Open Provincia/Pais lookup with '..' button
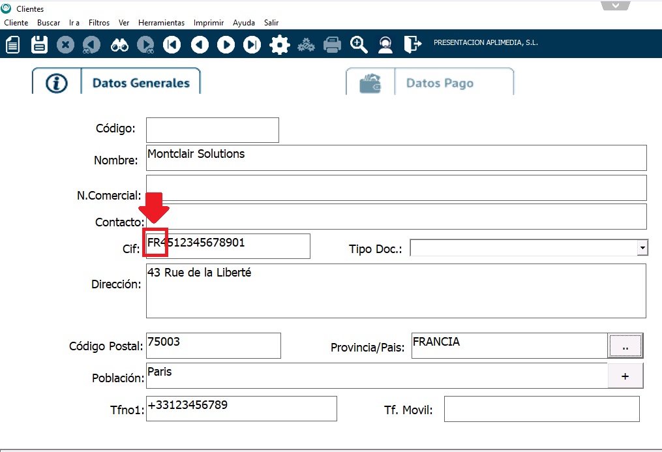Viewport: 662px width, 452px height. click(625, 346)
